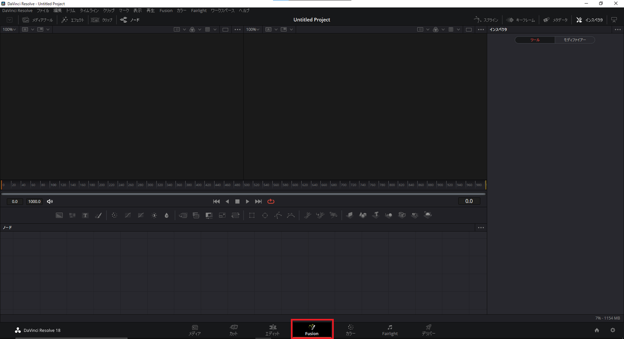Viewport: 624px width, 339px height.
Task: Open the ワークスペース menu
Action: point(223,10)
